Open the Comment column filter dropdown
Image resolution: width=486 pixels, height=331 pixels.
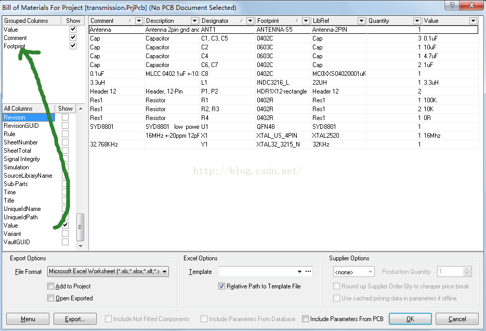(139, 21)
